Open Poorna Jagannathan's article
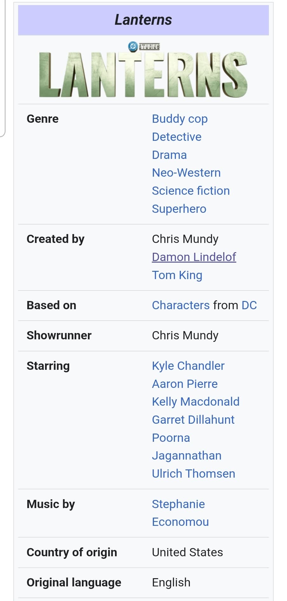 [187, 447]
